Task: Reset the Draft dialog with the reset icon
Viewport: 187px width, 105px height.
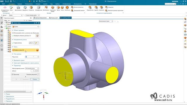Action: (x=35, y=23)
